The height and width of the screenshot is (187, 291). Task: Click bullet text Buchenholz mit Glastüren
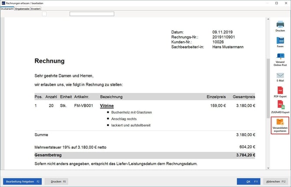click(132, 112)
